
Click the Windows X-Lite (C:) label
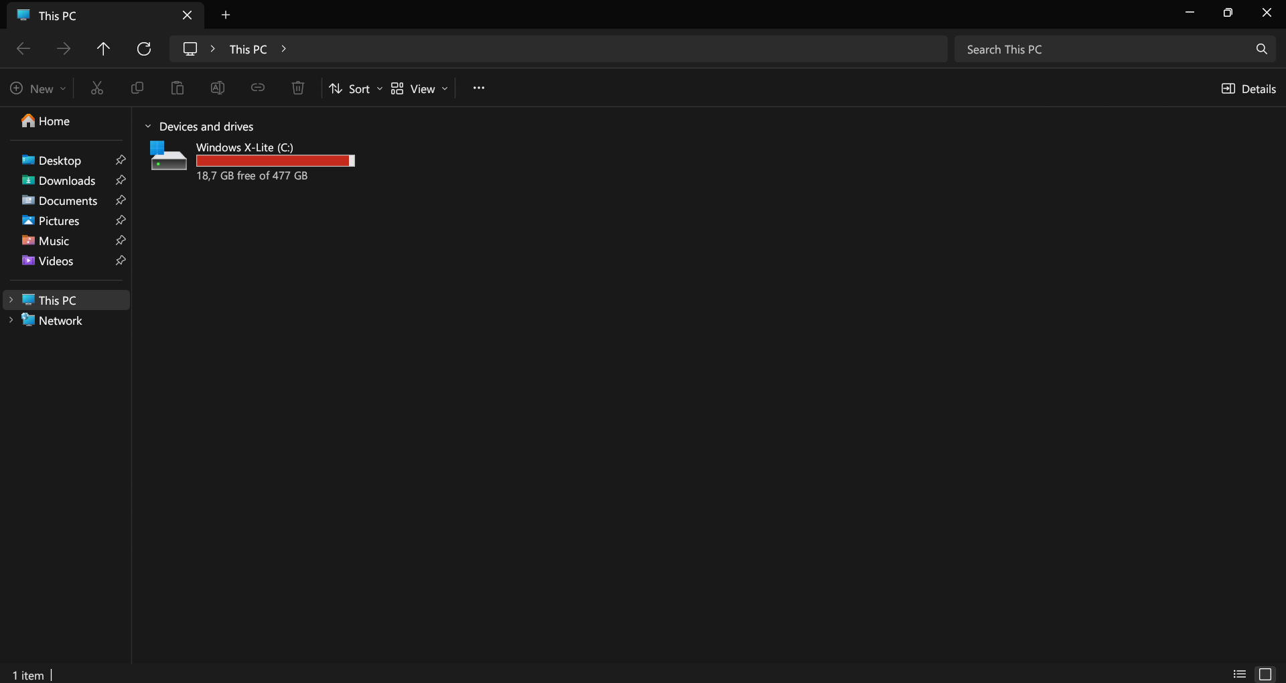click(x=244, y=147)
